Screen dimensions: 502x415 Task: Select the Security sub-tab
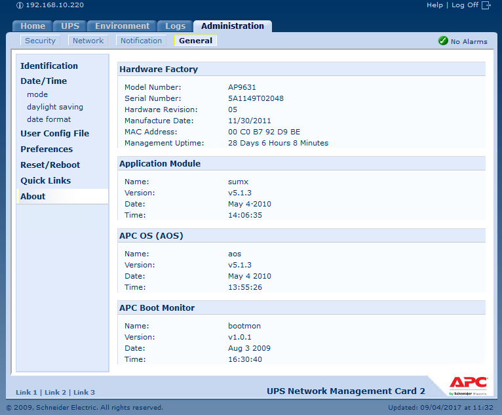click(40, 41)
